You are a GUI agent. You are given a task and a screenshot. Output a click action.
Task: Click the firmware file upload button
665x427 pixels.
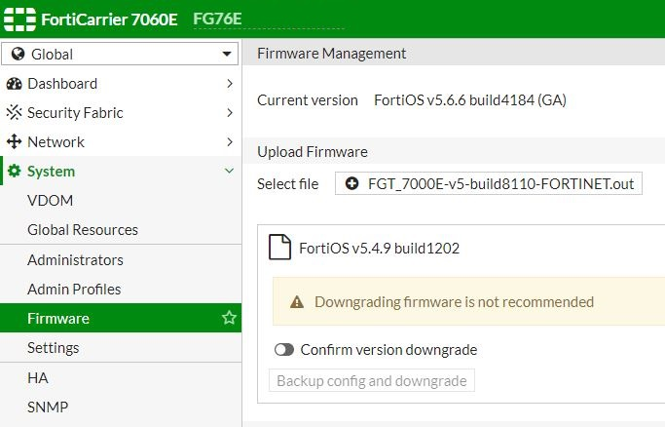(489, 184)
